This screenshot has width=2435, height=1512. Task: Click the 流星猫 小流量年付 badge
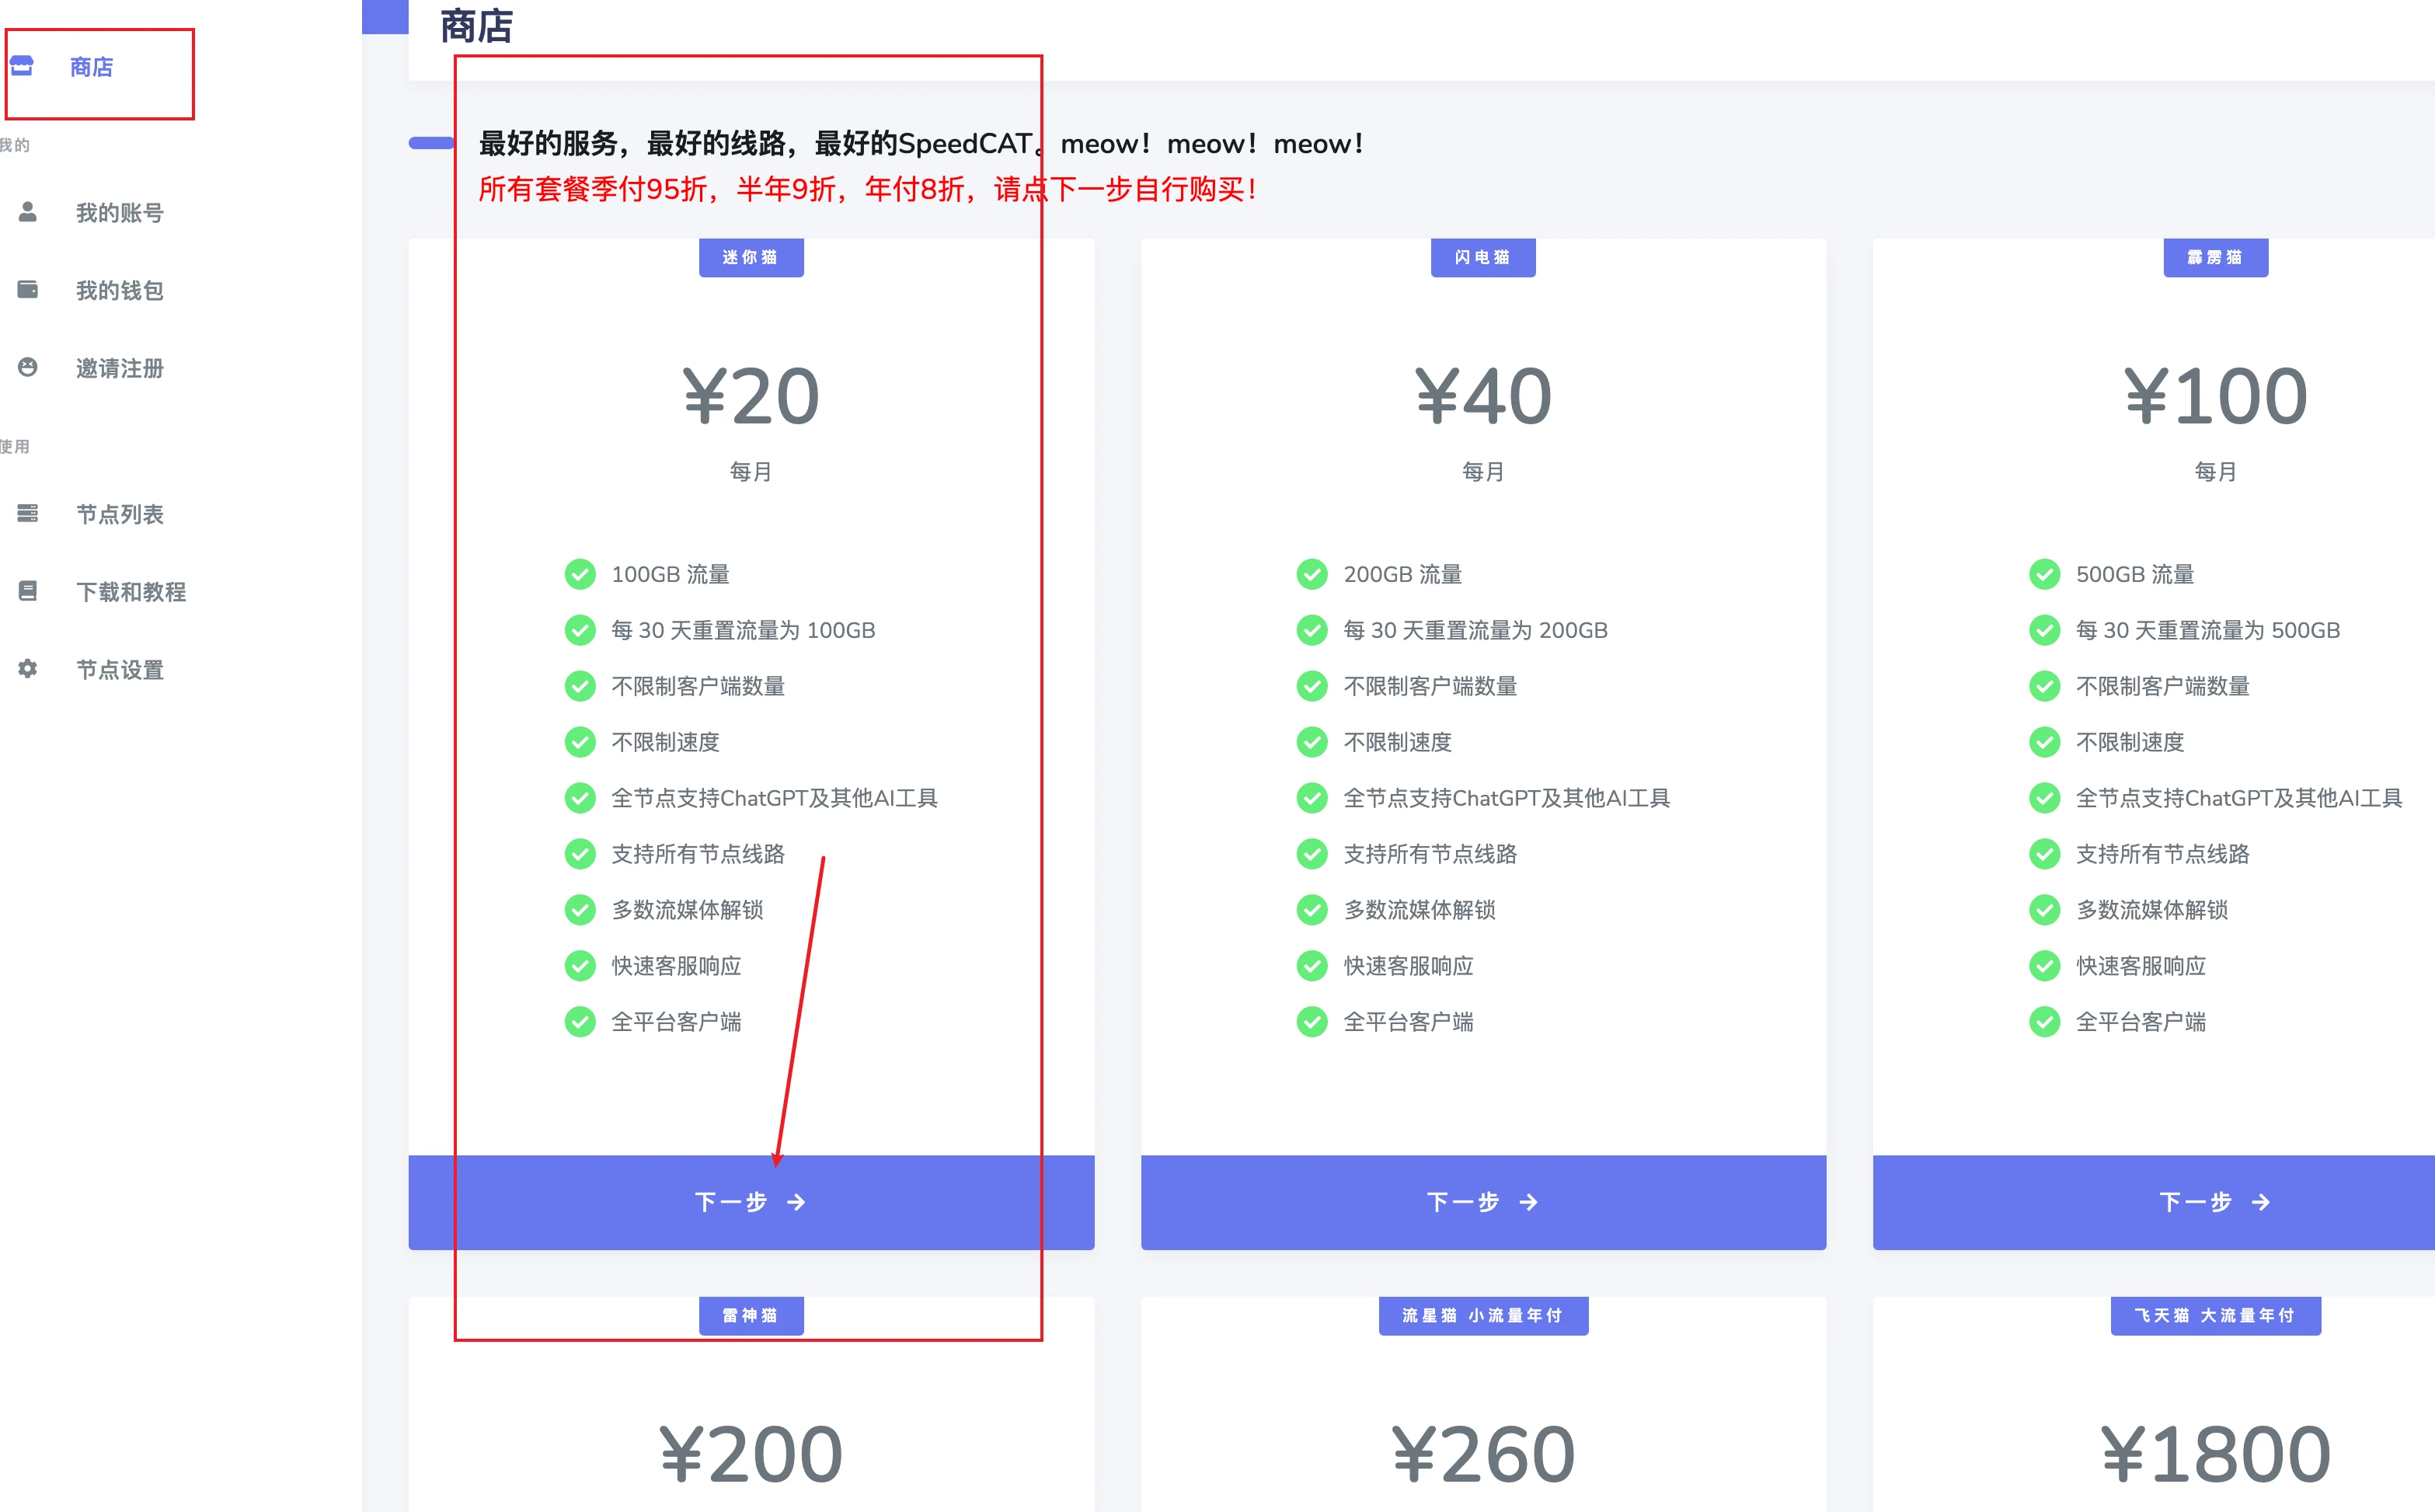(x=1483, y=1316)
